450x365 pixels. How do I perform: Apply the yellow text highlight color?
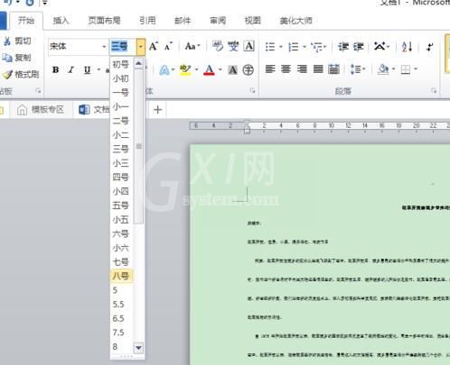coord(185,69)
